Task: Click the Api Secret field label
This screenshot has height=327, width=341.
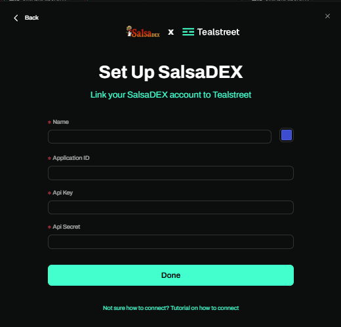Action: (x=66, y=227)
